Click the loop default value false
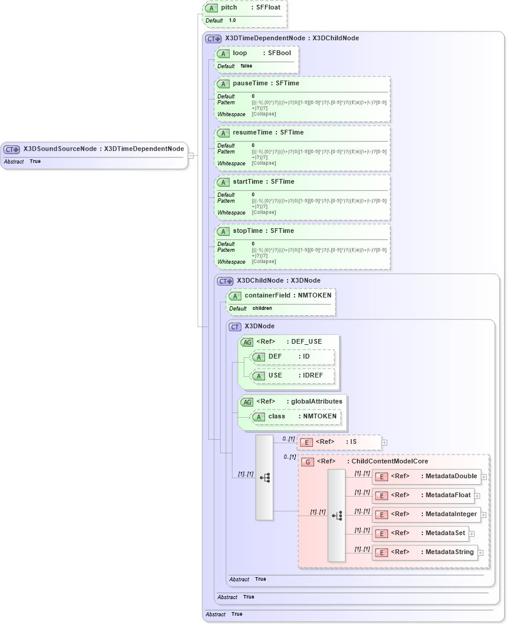This screenshot has height=624, width=507. click(x=246, y=66)
